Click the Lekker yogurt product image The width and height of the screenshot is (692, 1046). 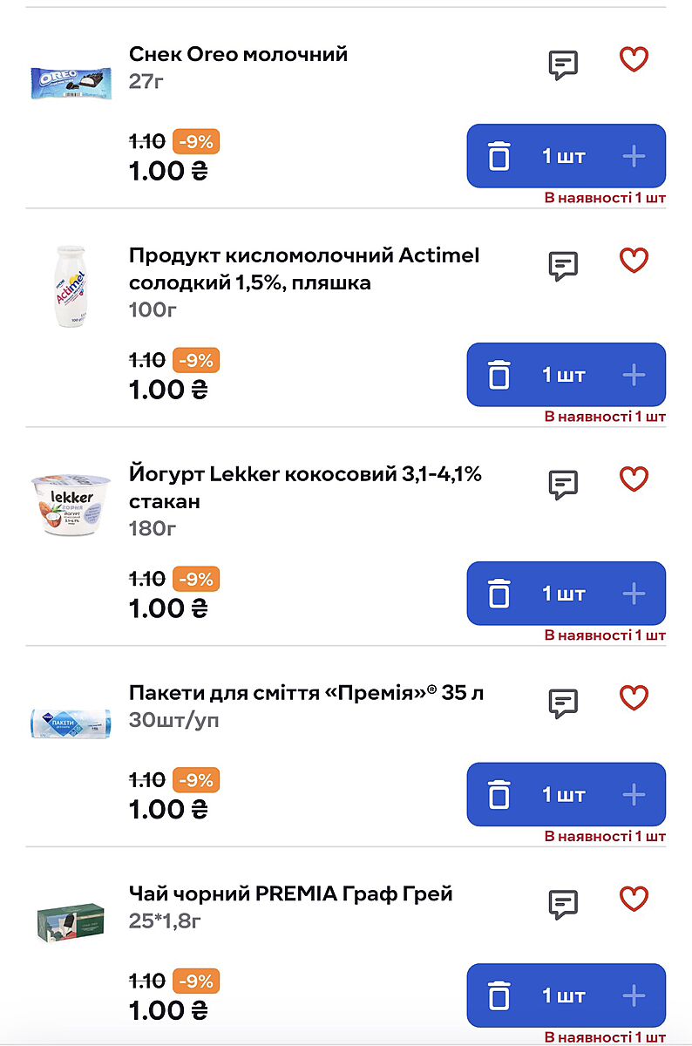click(71, 505)
